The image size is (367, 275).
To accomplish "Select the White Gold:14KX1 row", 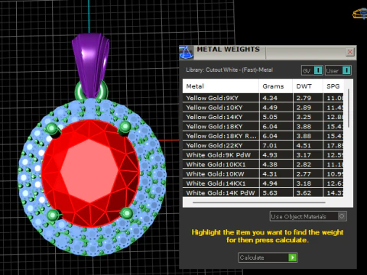I will pyautogui.click(x=263, y=183).
